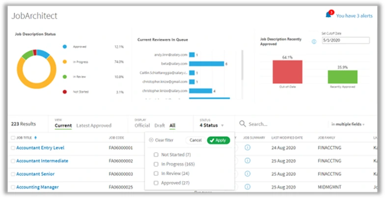Show job summary info for Accounting Manager
The height and width of the screenshot is (198, 385).
[247, 187]
